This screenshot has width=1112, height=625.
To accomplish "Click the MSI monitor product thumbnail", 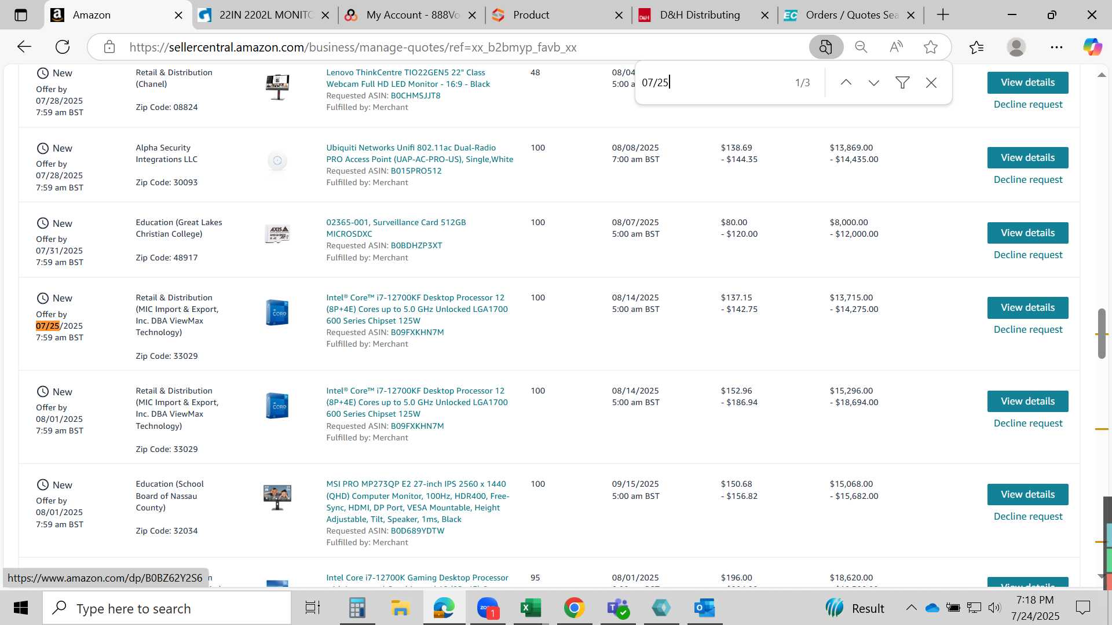I will tap(277, 497).
